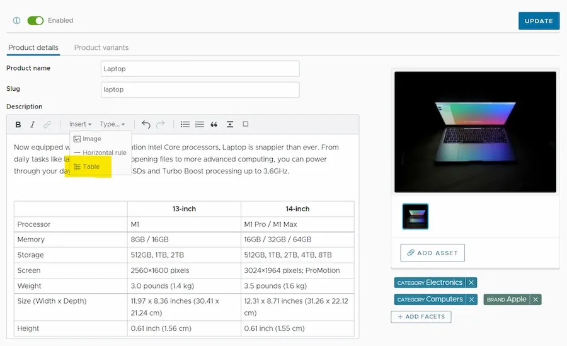Viewport: 567px width, 346px height.
Task: Open the Insert dropdown menu
Action: [80, 125]
